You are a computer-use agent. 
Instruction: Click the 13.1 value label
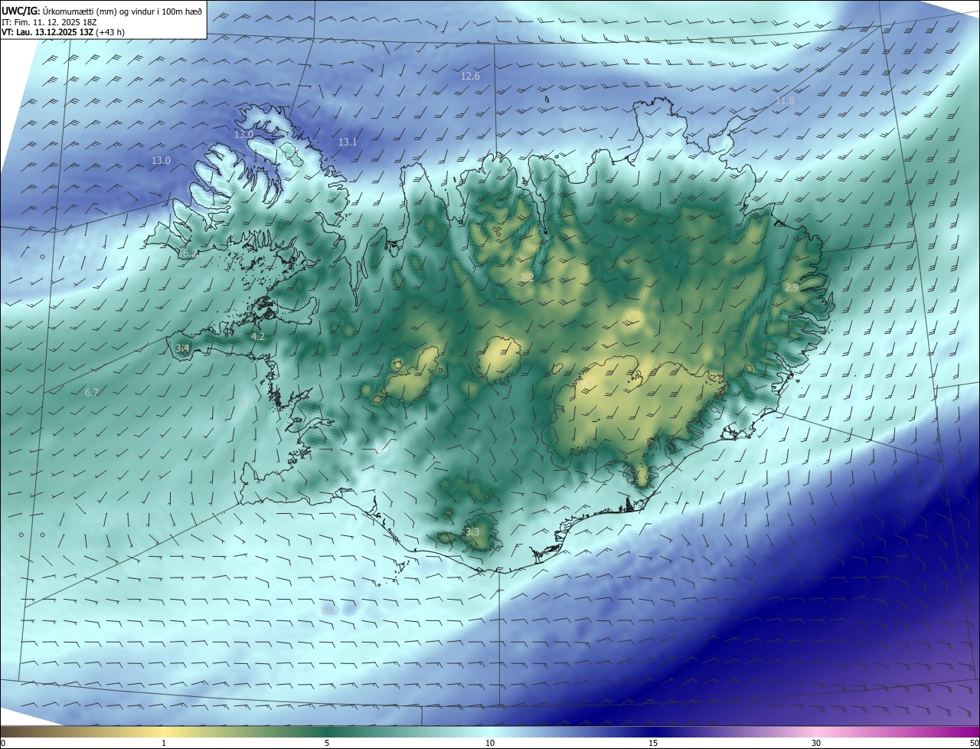pos(348,142)
